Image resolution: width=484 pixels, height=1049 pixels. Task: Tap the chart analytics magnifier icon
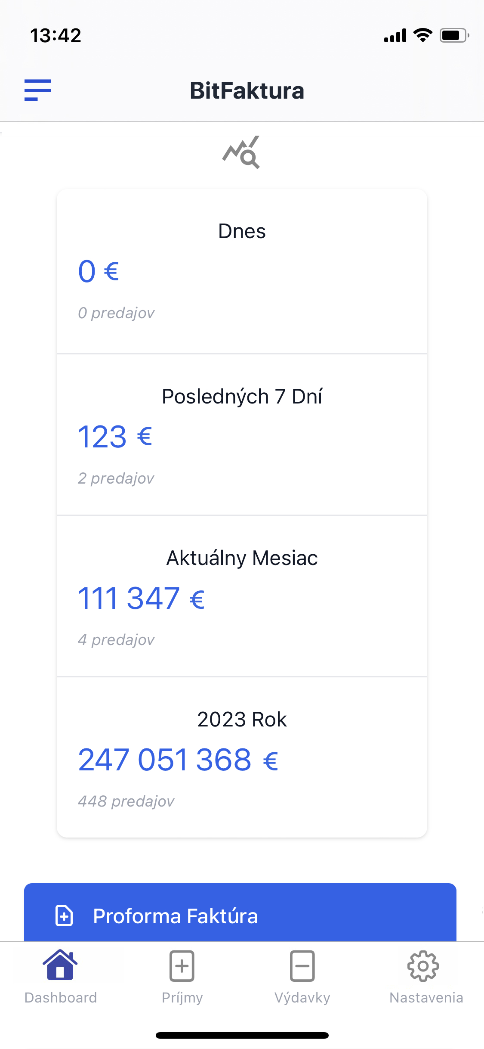241,152
